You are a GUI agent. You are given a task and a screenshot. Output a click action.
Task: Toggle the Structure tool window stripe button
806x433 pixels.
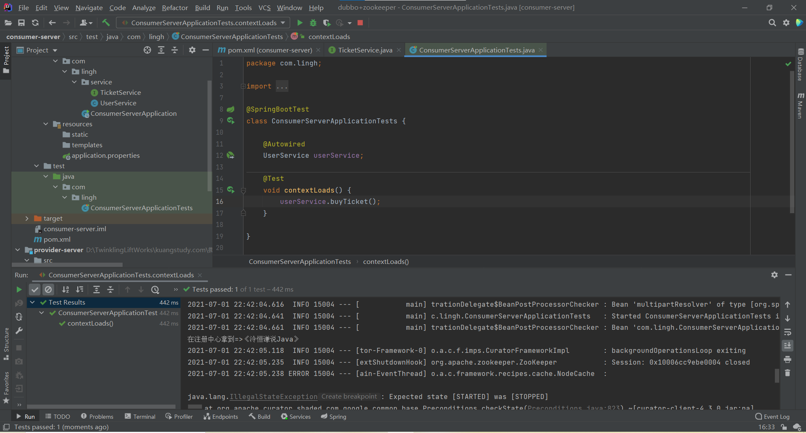[6, 344]
